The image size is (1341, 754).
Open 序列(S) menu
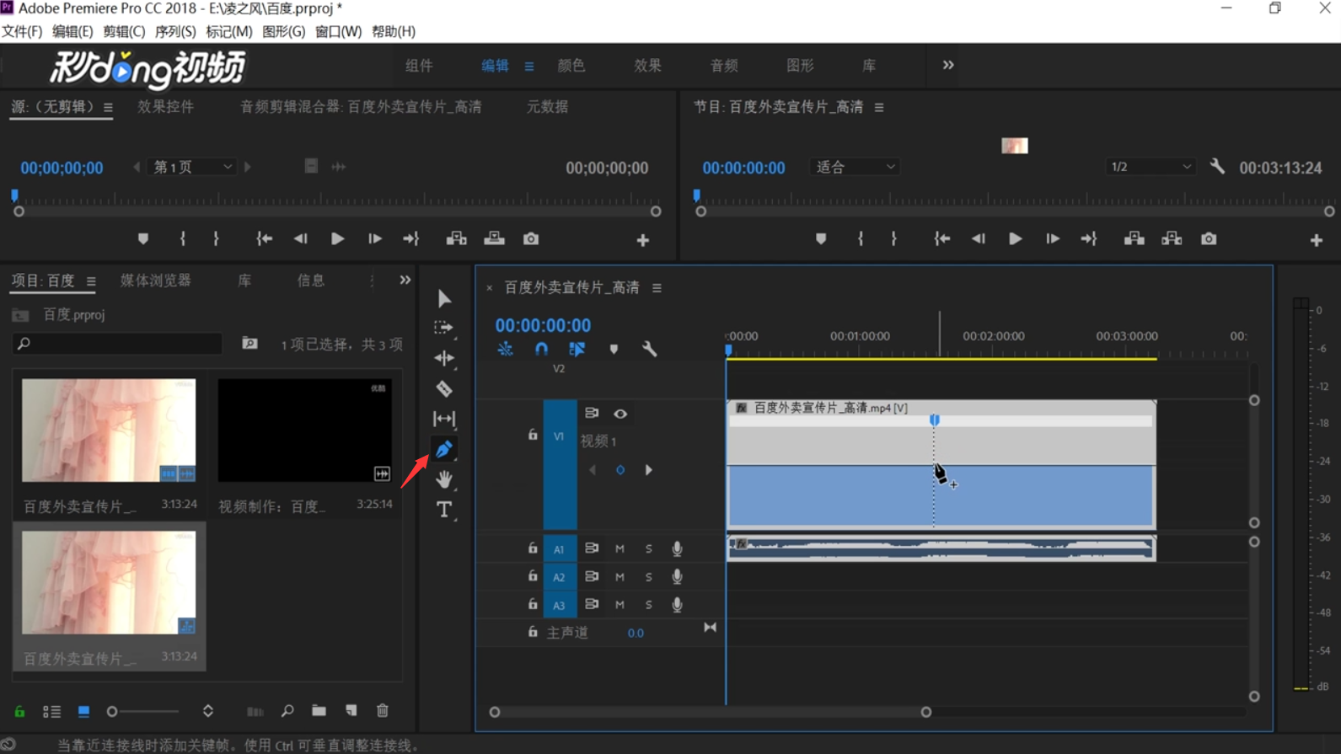pos(175,31)
